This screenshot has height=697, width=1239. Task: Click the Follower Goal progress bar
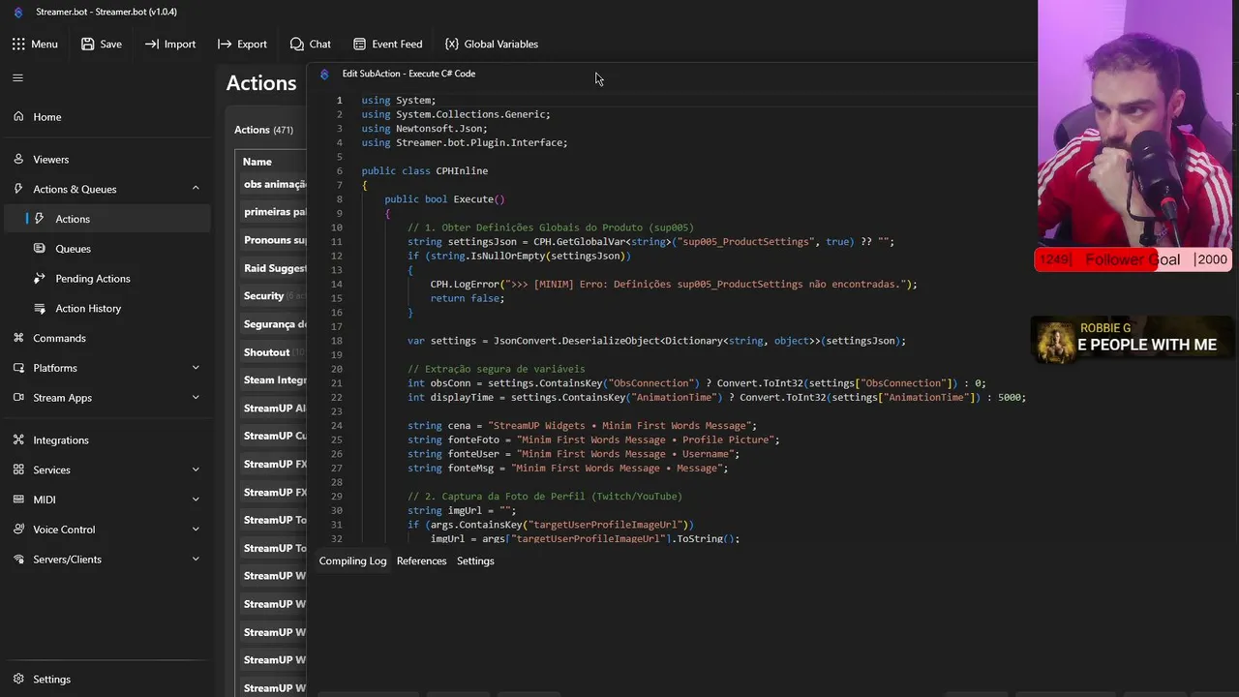click(1133, 259)
